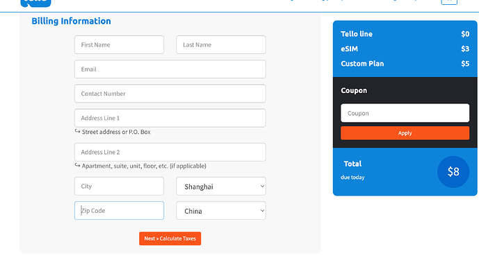The width and height of the screenshot is (479, 258).
Task: Click the Tello logo in header
Action: 35,3
